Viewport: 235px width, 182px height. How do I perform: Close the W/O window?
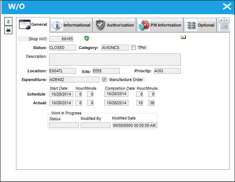coord(227,7)
